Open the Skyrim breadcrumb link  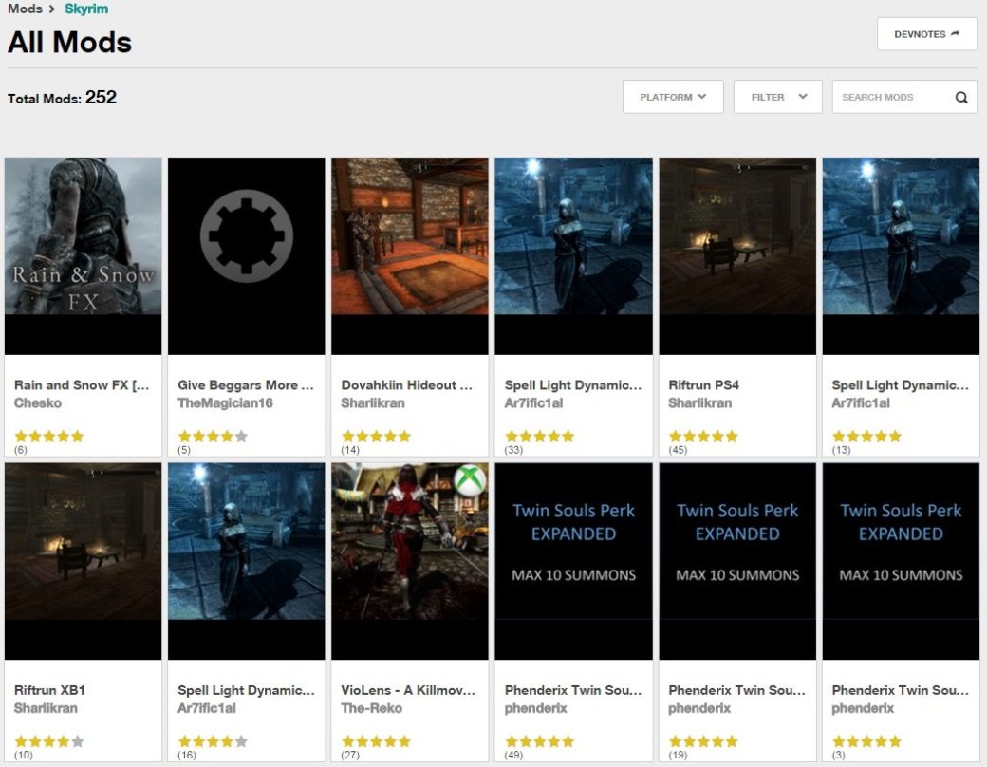coord(86,9)
